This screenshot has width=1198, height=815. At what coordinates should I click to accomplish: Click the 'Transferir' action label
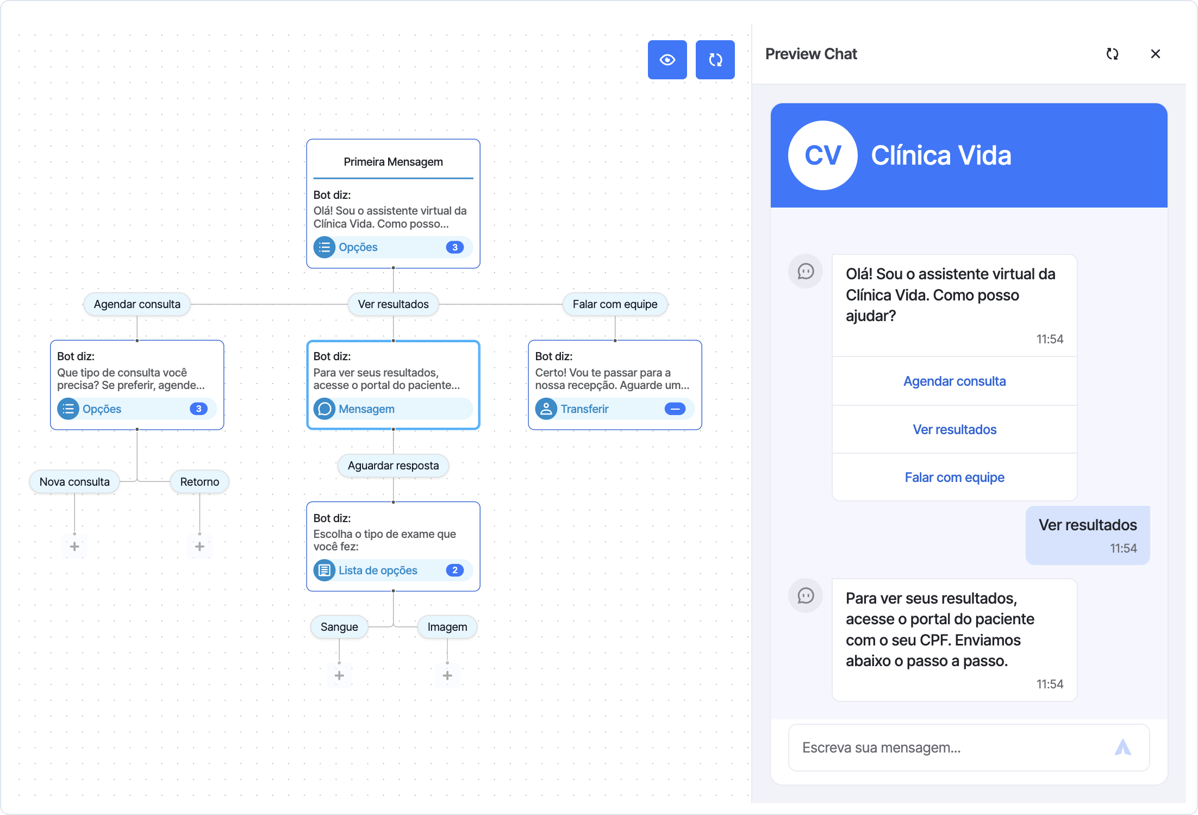584,409
